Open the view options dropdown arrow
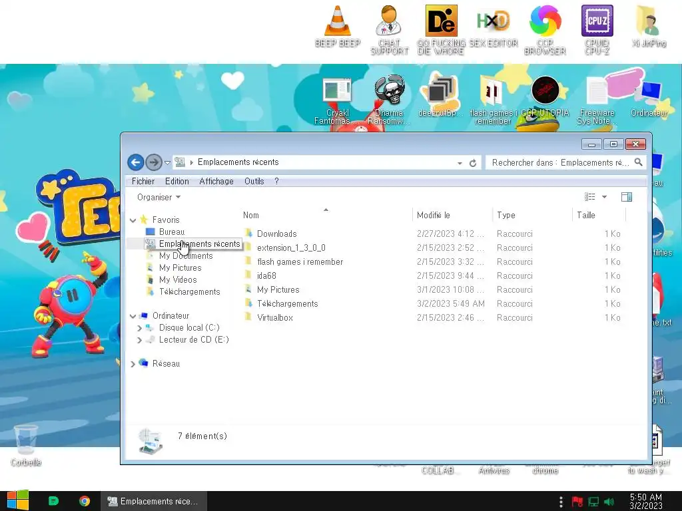This screenshot has height=511, width=682. [604, 197]
